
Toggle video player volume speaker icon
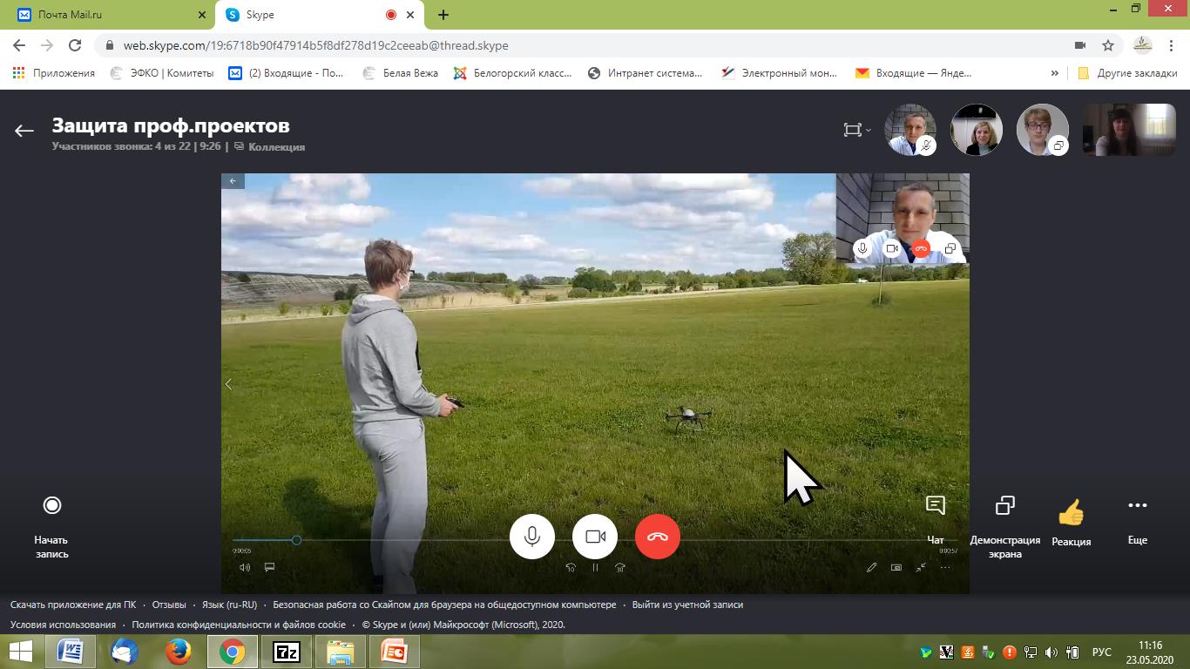click(x=245, y=567)
